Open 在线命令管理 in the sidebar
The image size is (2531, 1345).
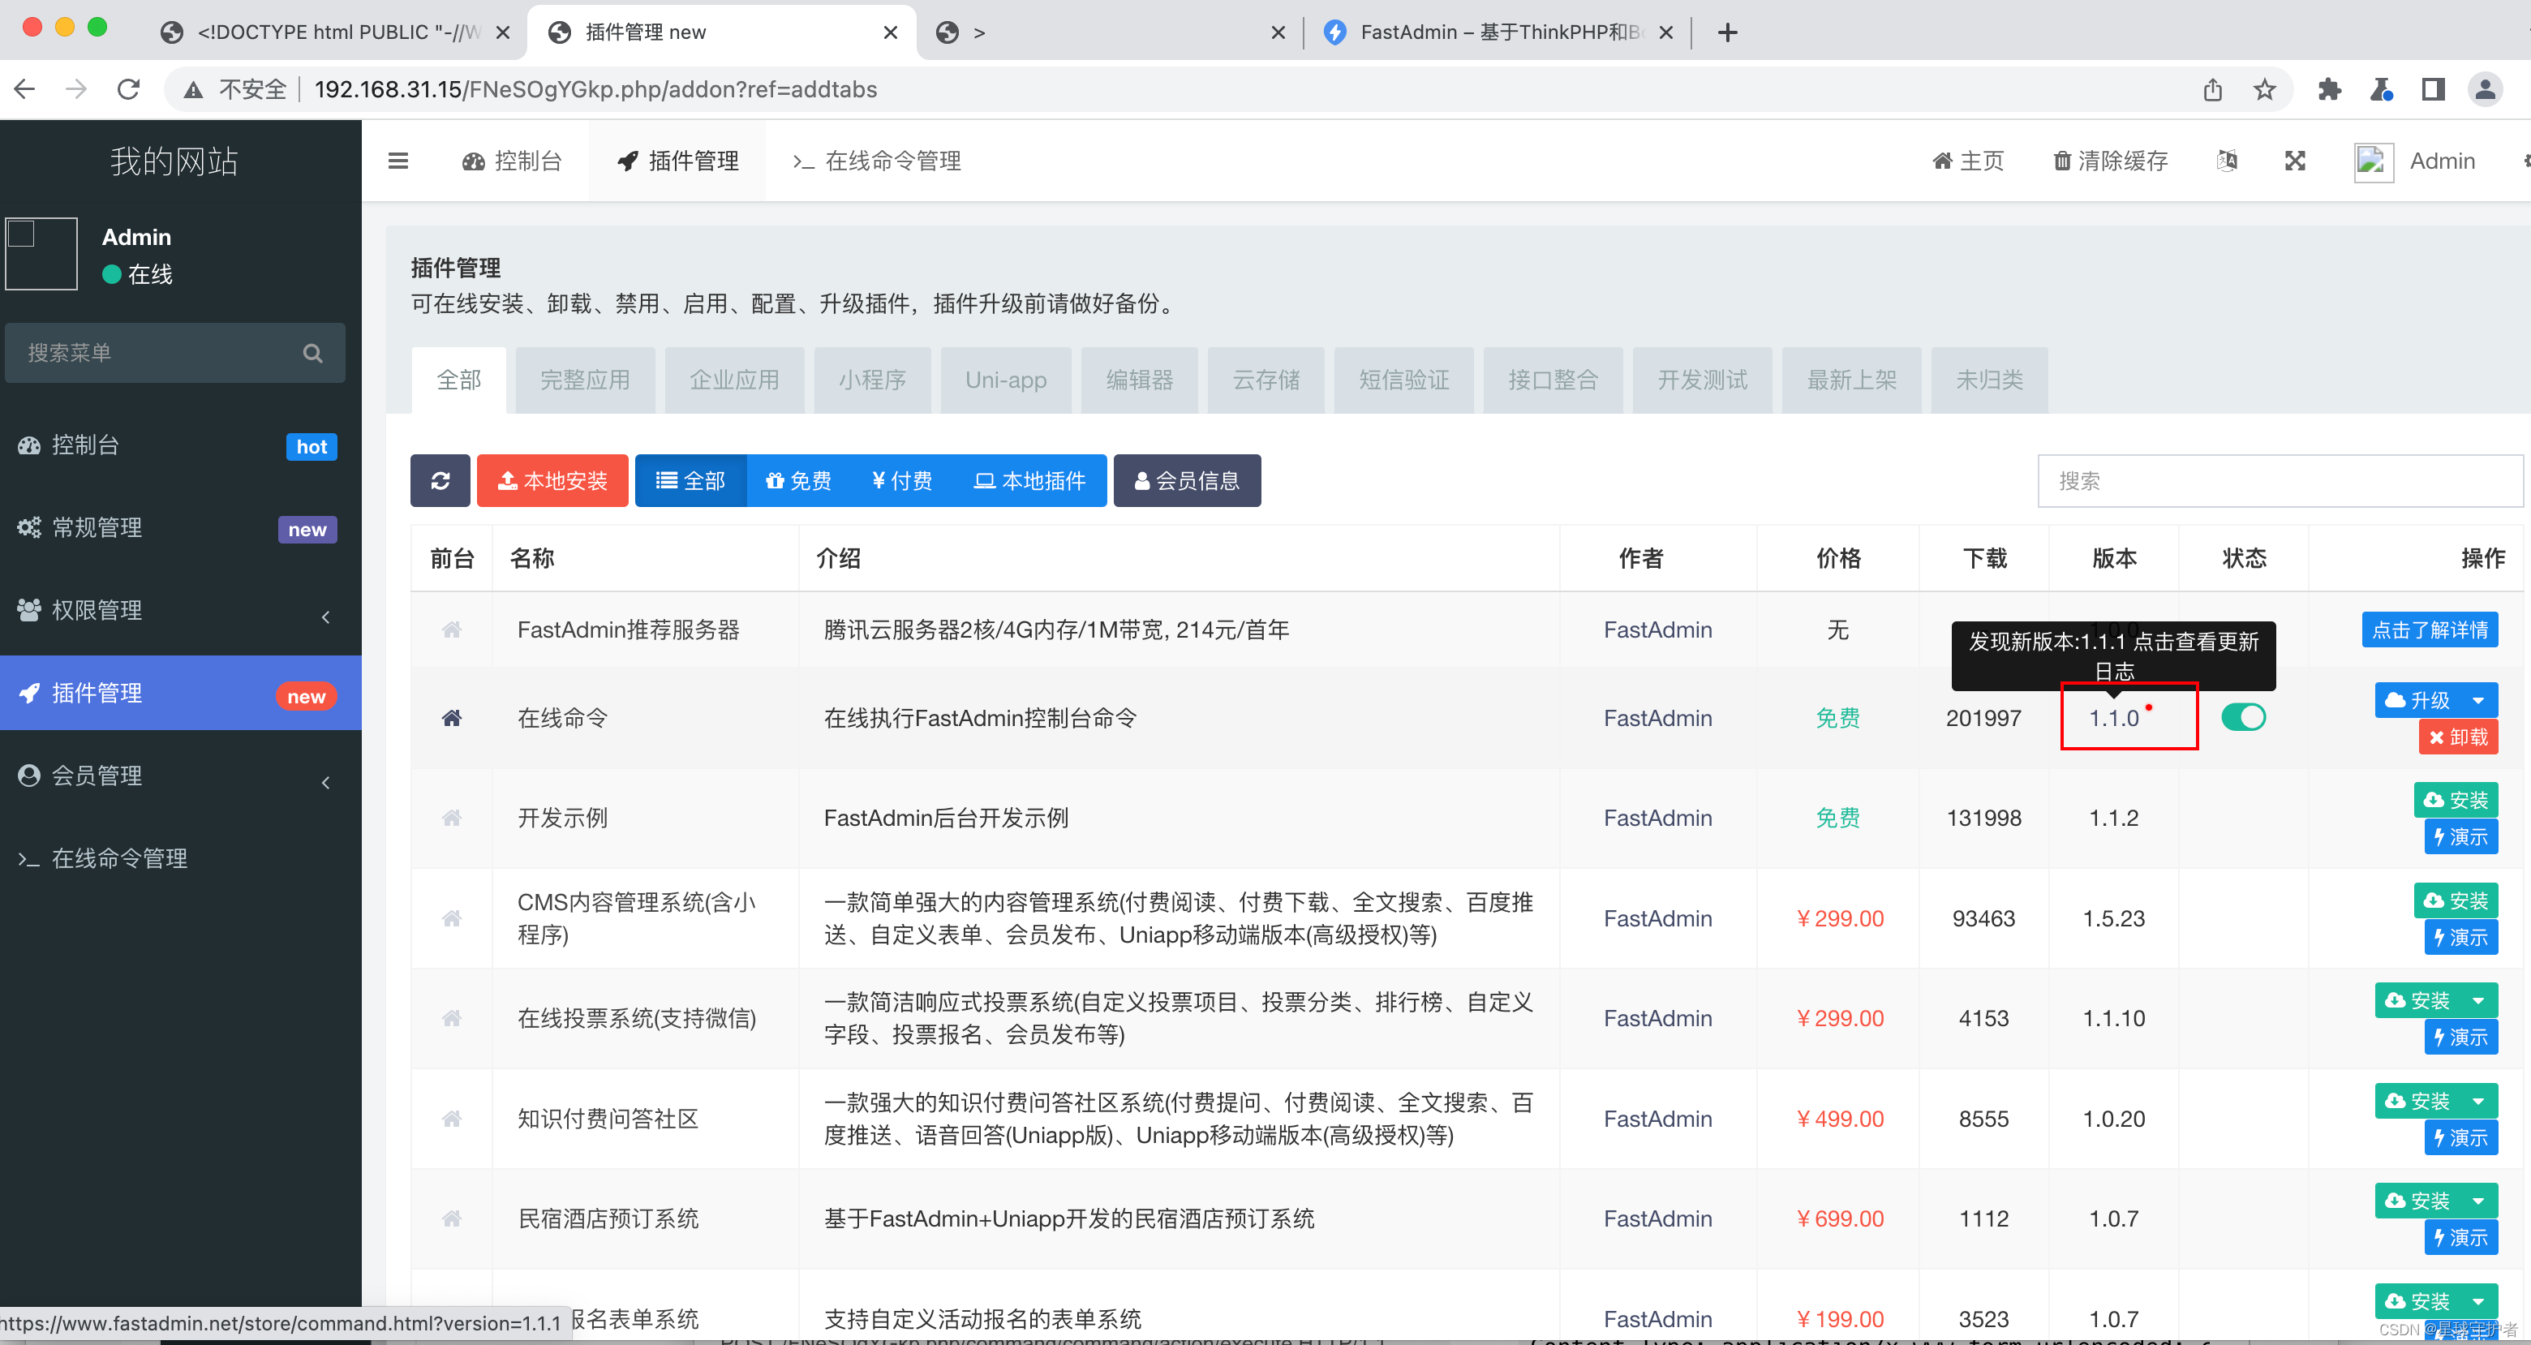[181, 859]
